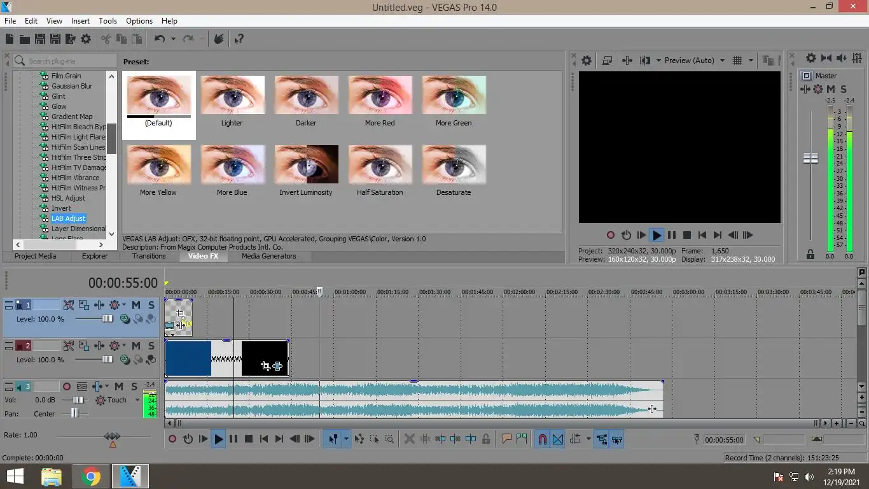This screenshot has width=869, height=489.
Task: Create a new project from the toolbar
Action: (10, 39)
